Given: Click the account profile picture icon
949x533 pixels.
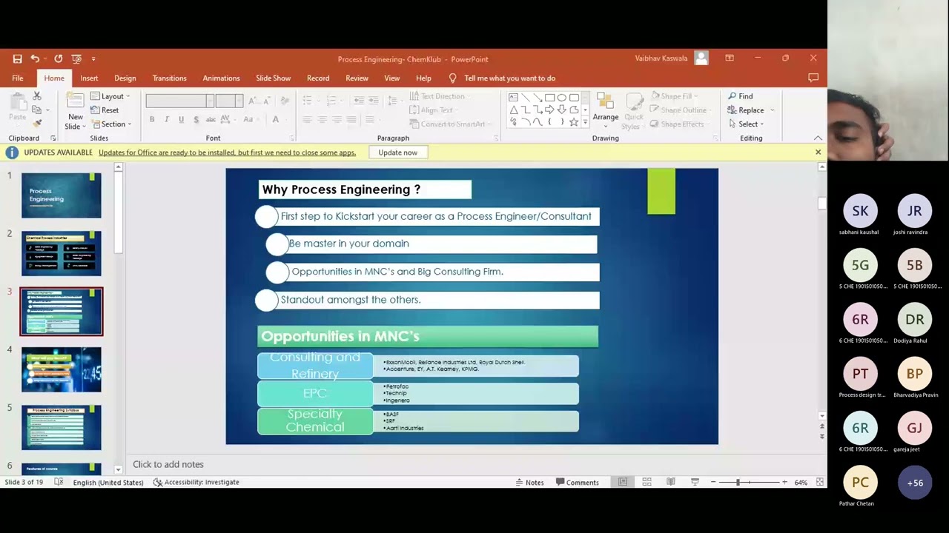Looking at the screenshot, I should [x=701, y=58].
